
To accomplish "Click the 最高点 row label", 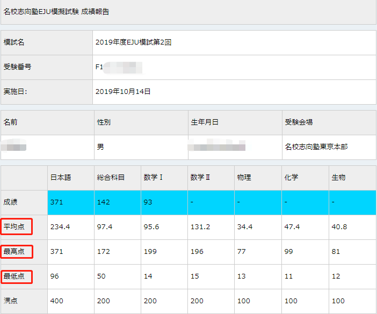I will pos(14,252).
